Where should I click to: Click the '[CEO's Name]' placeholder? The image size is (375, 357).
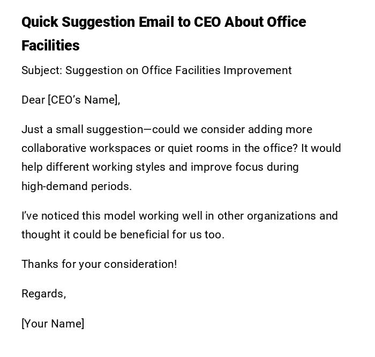[84, 100]
